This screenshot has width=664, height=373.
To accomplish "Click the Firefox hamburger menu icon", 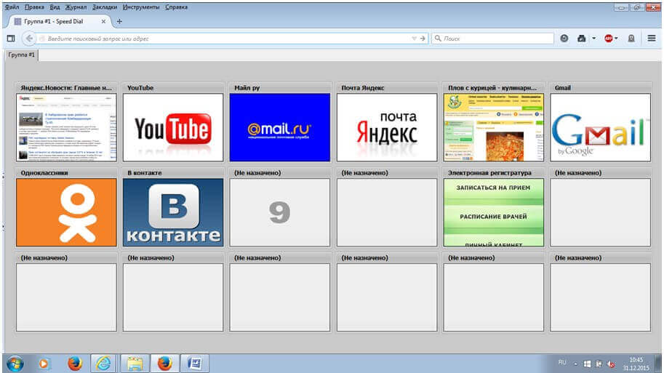I will pos(652,38).
